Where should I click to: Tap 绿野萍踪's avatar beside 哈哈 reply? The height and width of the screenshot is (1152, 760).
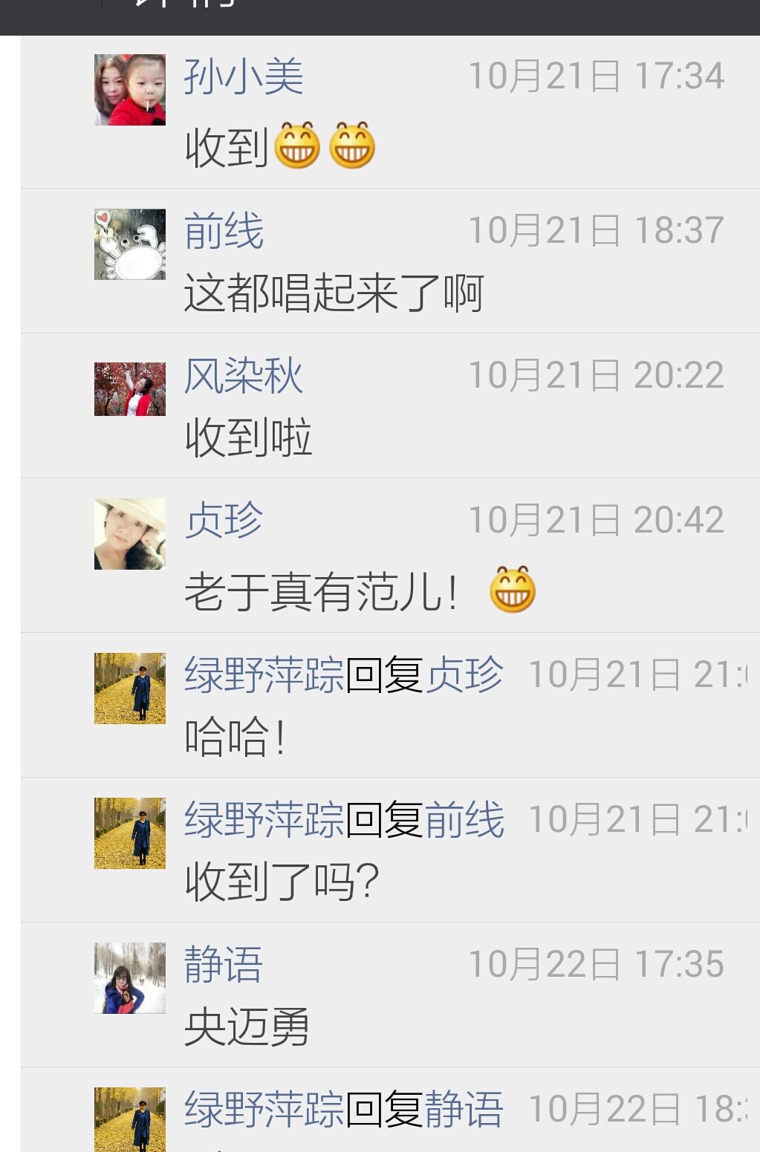coord(130,689)
